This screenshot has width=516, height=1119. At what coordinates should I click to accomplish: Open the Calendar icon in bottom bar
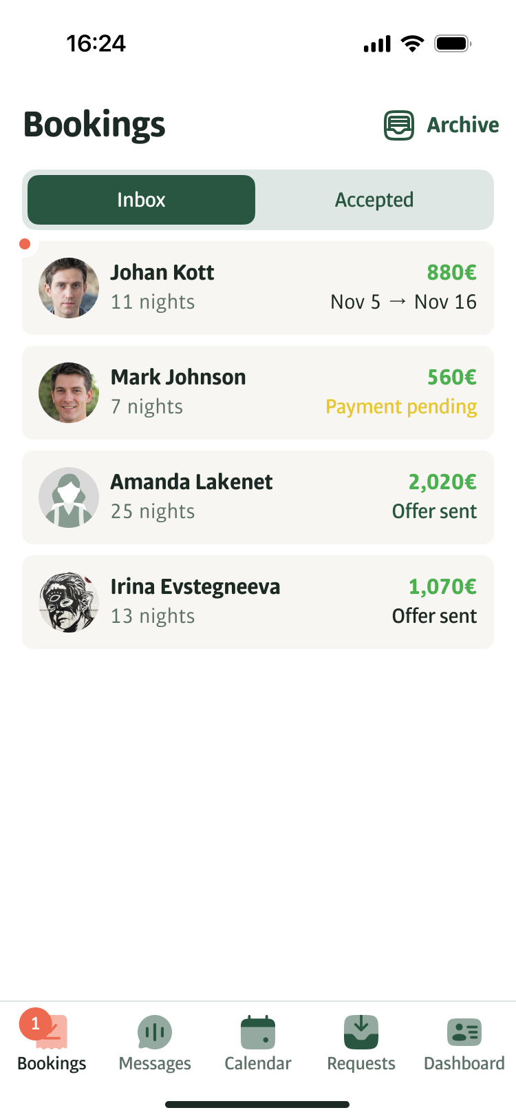coord(258,1032)
